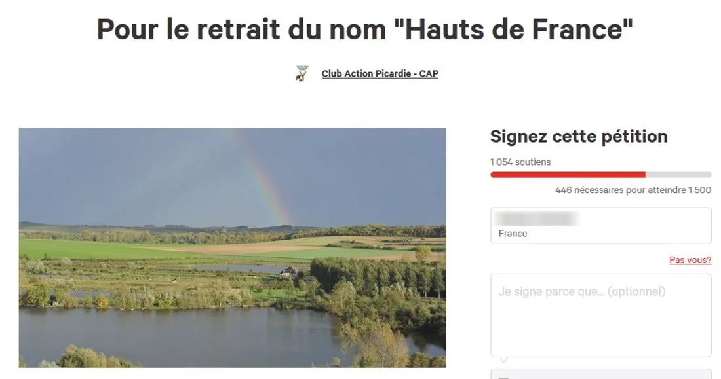The height and width of the screenshot is (379, 721).
Task: Click the house in the landscape photo
Action: pos(288,272)
